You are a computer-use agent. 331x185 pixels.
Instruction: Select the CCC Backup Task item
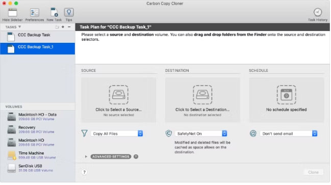(38, 37)
